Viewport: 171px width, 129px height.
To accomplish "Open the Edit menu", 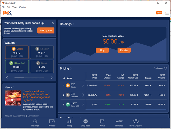I will click(x=8, y=7).
